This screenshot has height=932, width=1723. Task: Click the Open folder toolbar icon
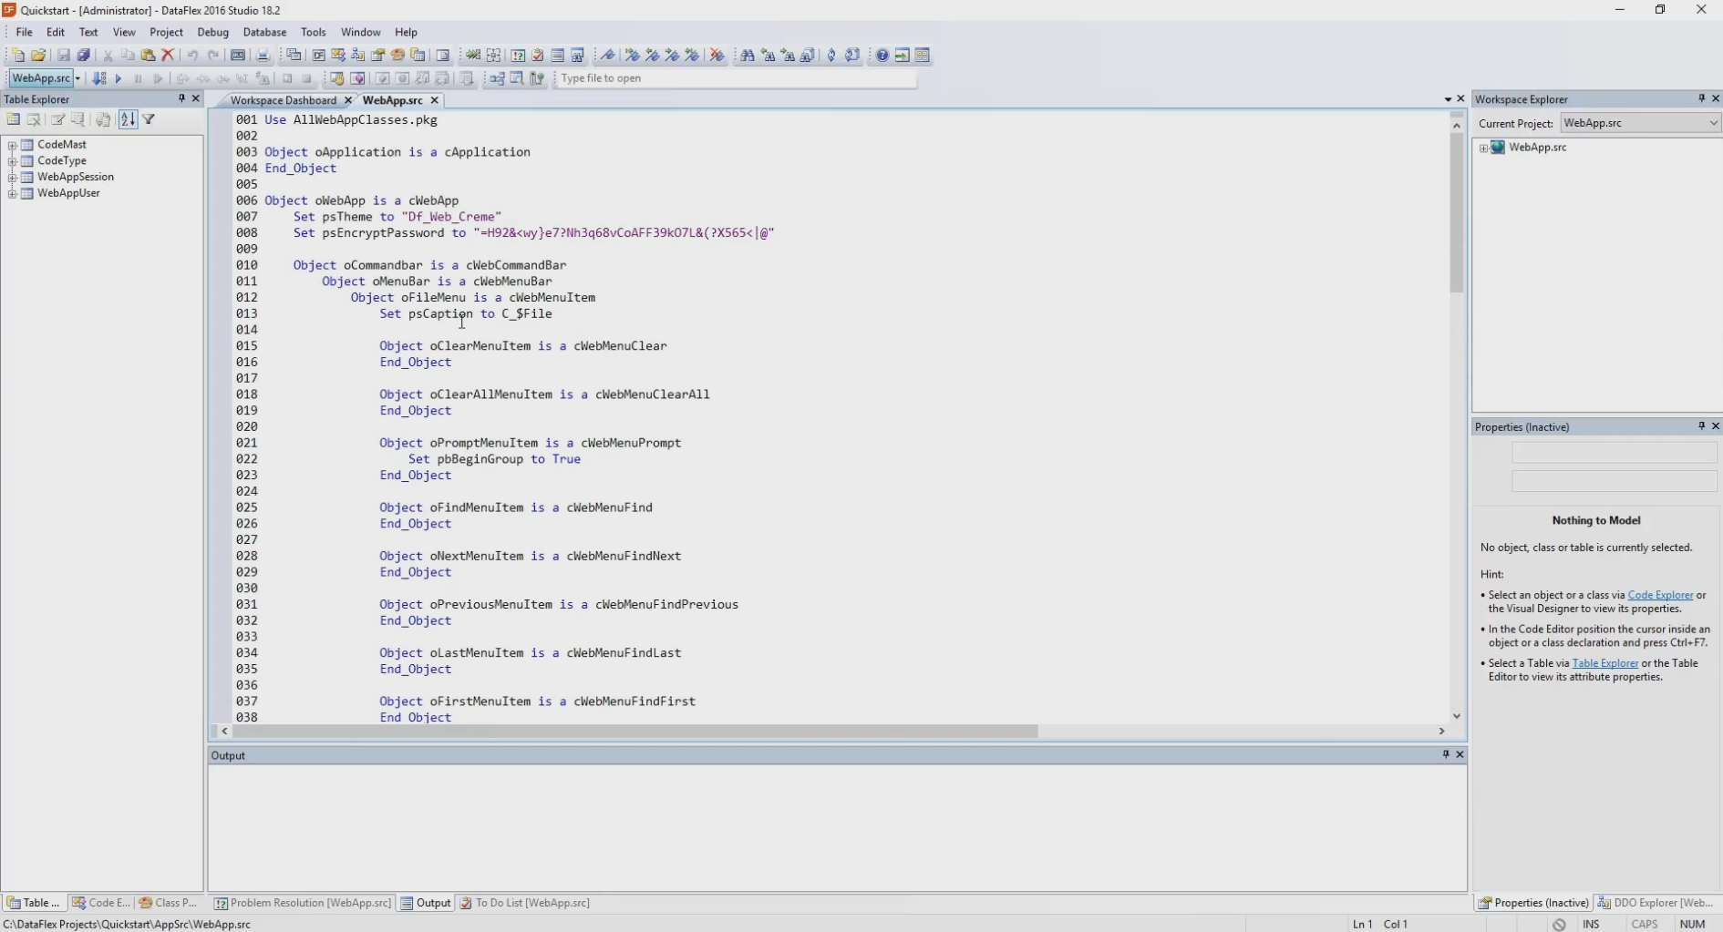click(x=38, y=56)
